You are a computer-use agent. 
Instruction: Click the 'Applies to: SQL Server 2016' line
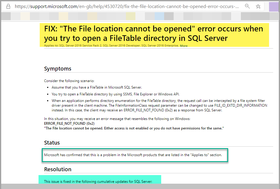point(111,46)
